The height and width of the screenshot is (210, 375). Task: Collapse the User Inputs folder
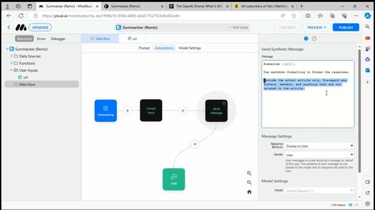click(x=11, y=70)
